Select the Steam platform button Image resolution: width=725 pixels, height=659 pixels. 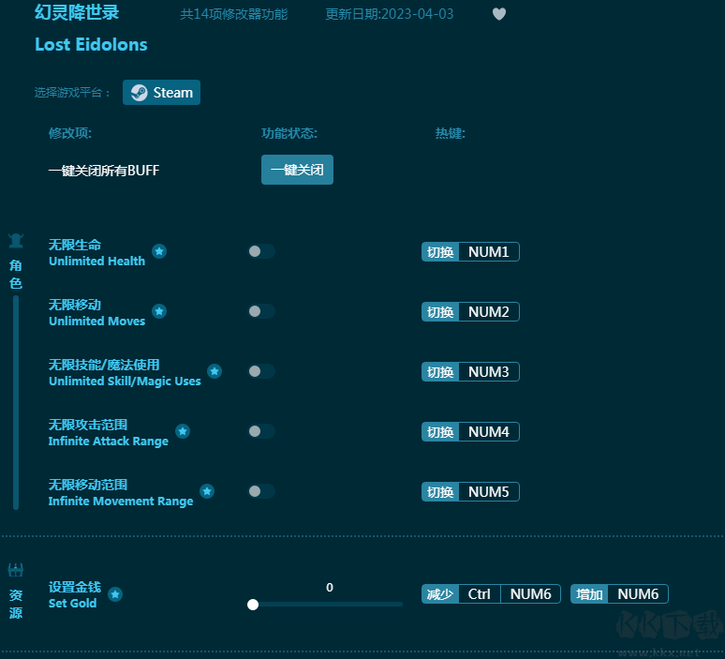pyautogui.click(x=162, y=93)
